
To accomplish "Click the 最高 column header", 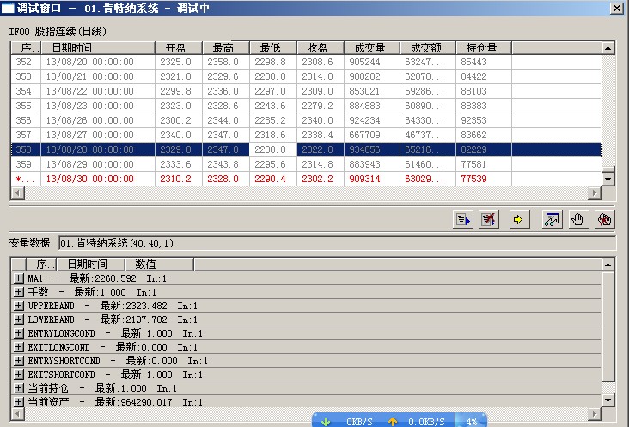I will [226, 48].
